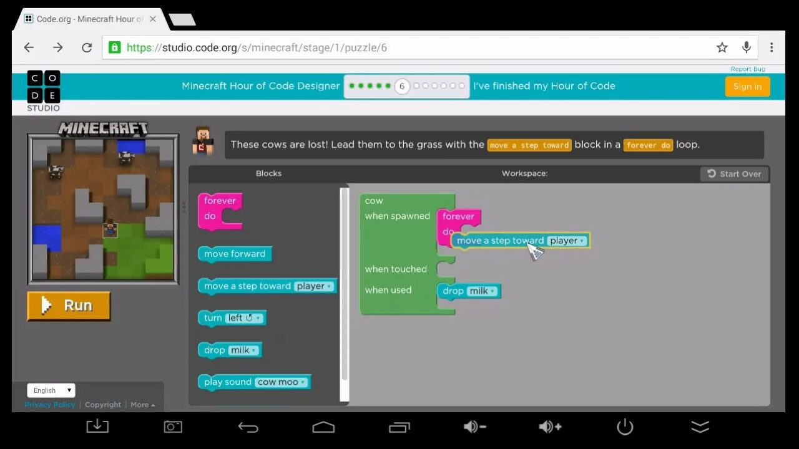Tap the screenshot camera icon in bottom bar
This screenshot has height=449, width=799.
tap(173, 427)
